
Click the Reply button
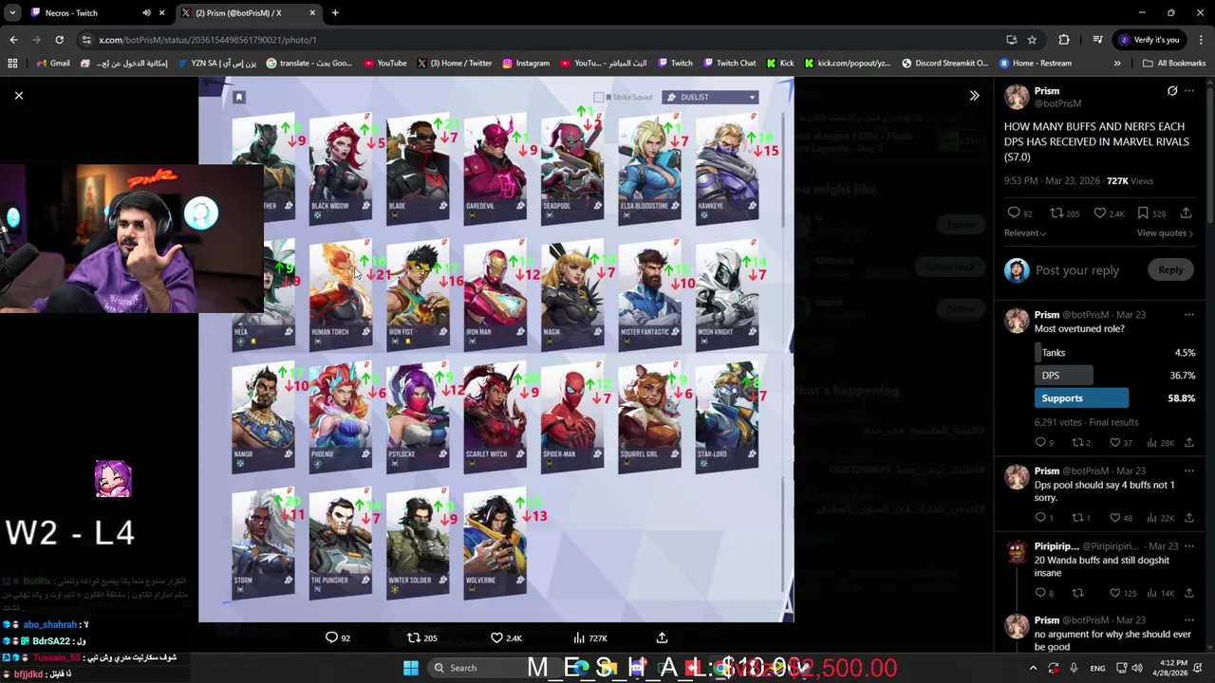tap(1170, 270)
